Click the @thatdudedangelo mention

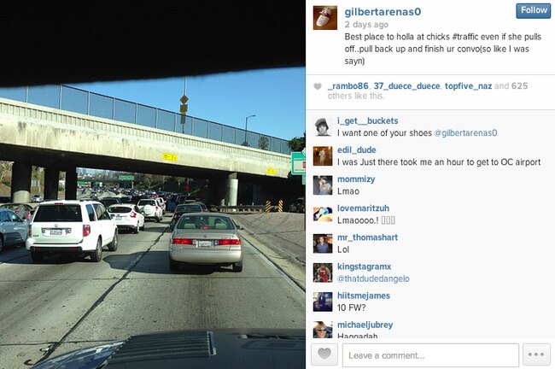[x=373, y=279]
